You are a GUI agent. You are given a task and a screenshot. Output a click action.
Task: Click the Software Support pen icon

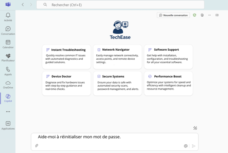click(150, 50)
